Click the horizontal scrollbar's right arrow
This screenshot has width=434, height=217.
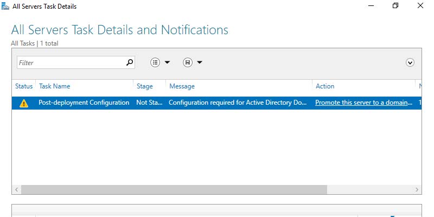[417, 190]
